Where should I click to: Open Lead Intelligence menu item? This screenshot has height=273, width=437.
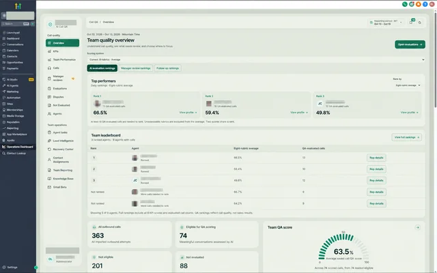point(62,141)
